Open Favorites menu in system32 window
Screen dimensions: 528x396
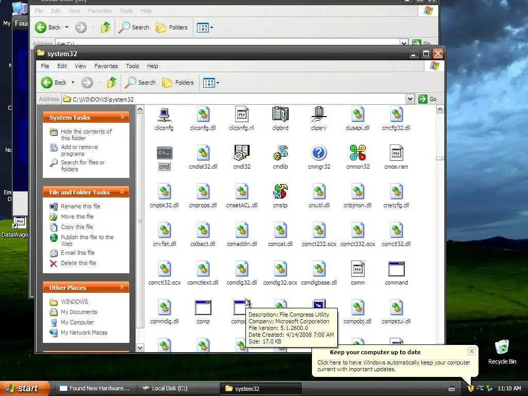pos(106,66)
